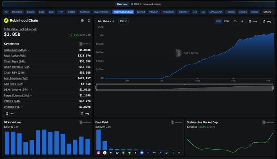Switch to the Solana chain tab

[31, 12]
